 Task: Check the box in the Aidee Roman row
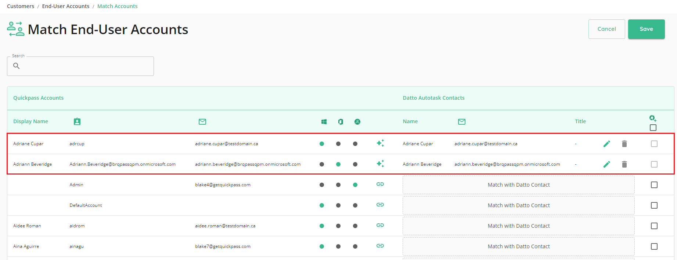tap(654, 226)
